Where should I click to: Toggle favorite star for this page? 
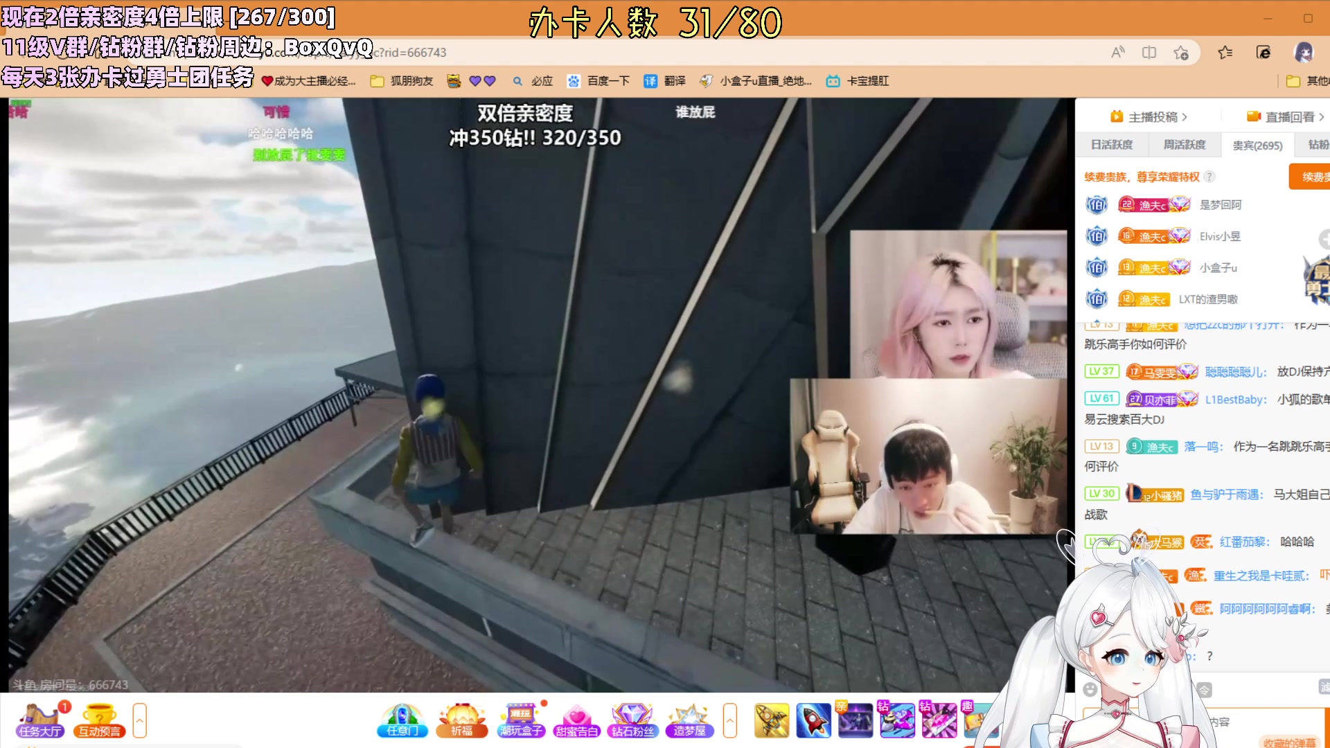pyautogui.click(x=1181, y=53)
